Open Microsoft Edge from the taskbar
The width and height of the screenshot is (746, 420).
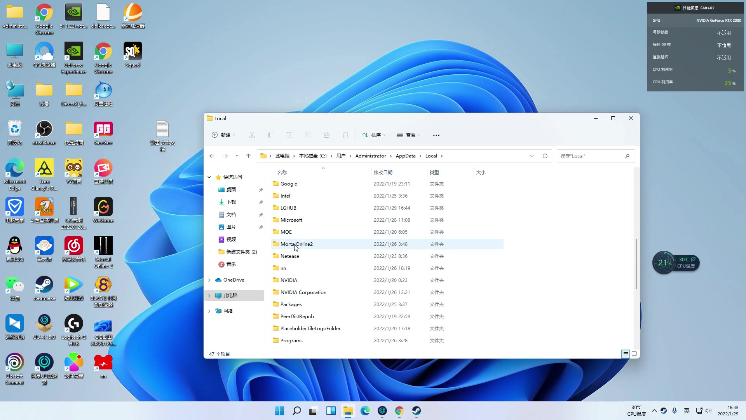pos(365,411)
